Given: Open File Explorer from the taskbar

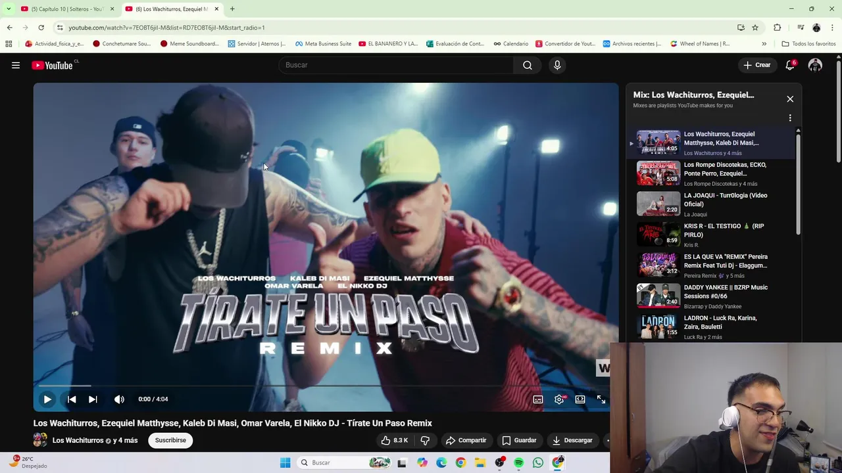Looking at the screenshot, I should click(x=480, y=462).
